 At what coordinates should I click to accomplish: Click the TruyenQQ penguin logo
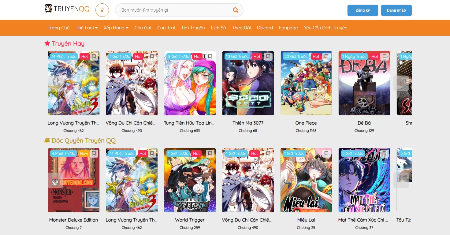coord(67,9)
